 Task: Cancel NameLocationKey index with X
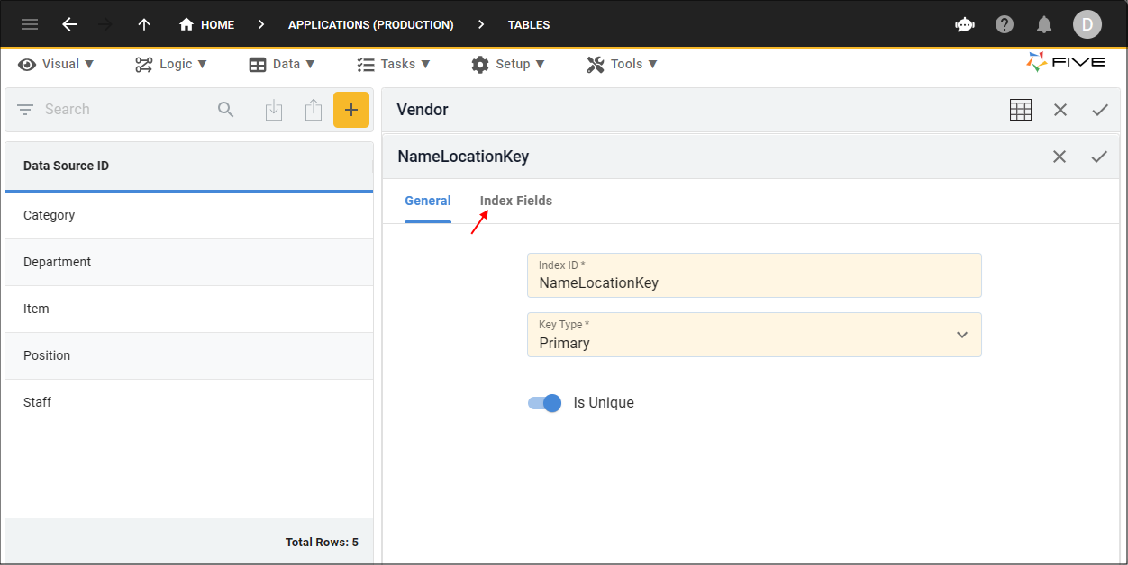1060,157
